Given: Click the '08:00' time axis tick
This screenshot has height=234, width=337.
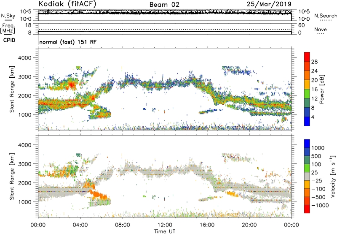Looking at the screenshot, I should [122, 225].
